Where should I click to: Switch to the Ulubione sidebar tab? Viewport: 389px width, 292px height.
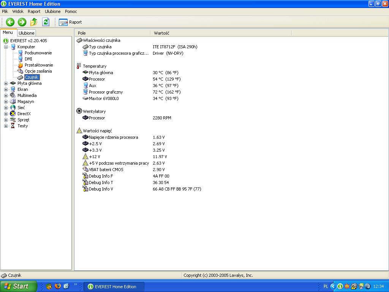pyautogui.click(x=27, y=33)
